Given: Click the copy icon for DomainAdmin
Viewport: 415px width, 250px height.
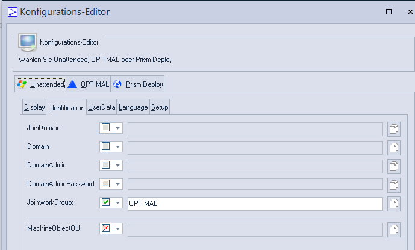Looking at the screenshot, I should pyautogui.click(x=394, y=166).
